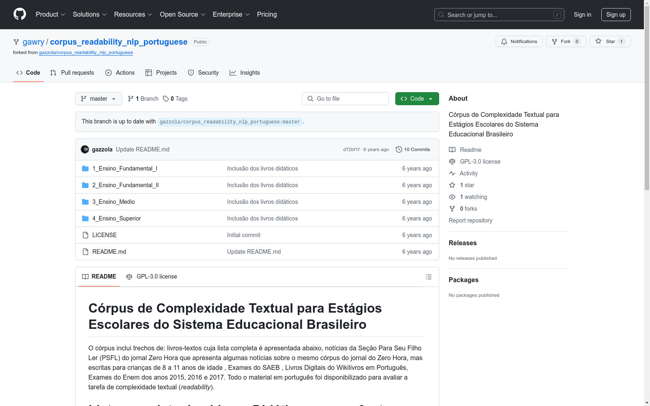Click the Sign in link
This screenshot has height=406, width=650.
coord(583,15)
